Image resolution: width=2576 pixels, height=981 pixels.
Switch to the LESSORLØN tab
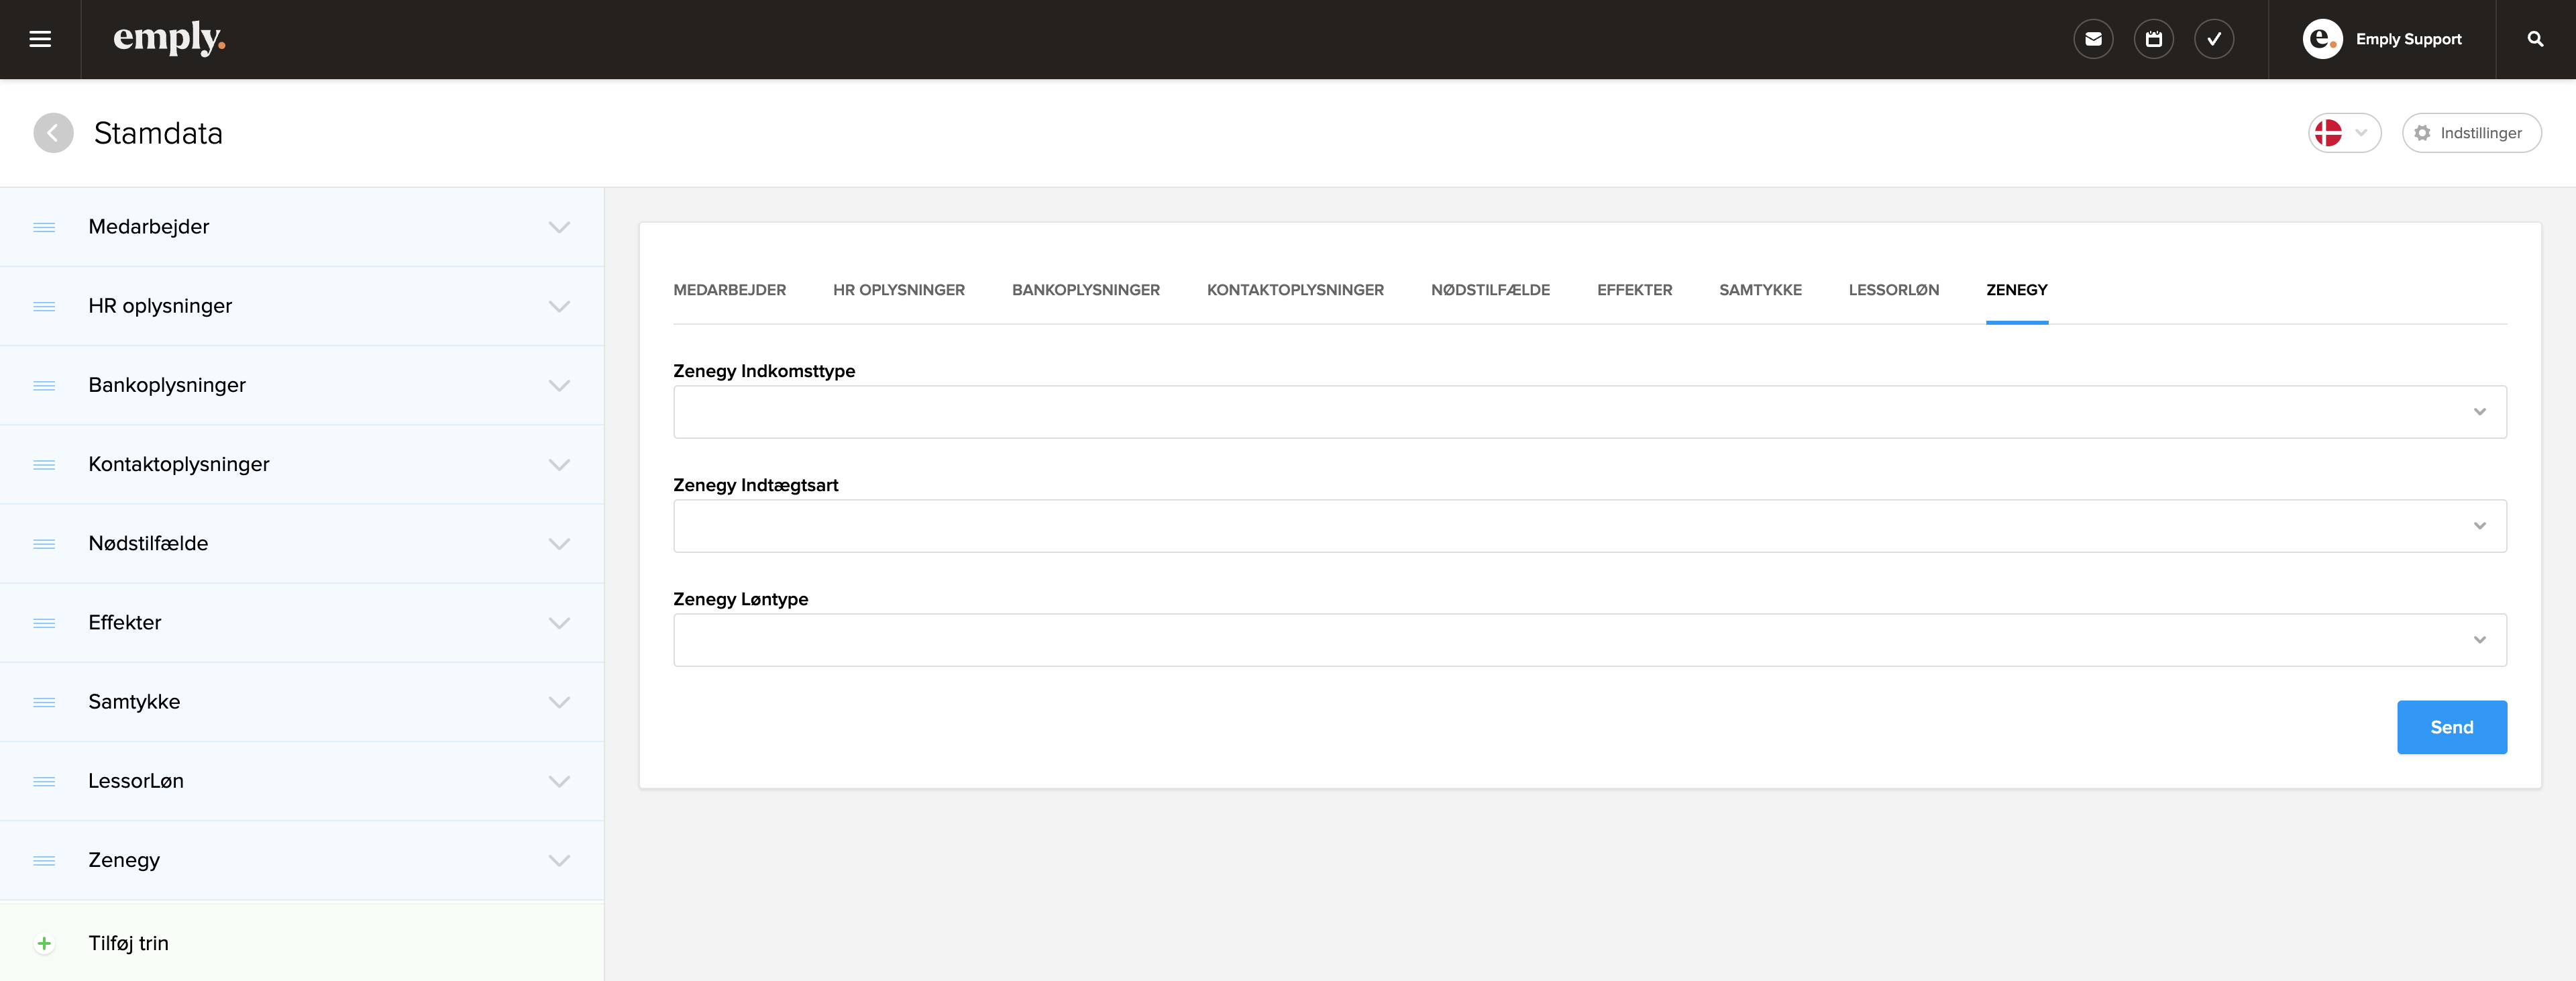coord(1893,290)
